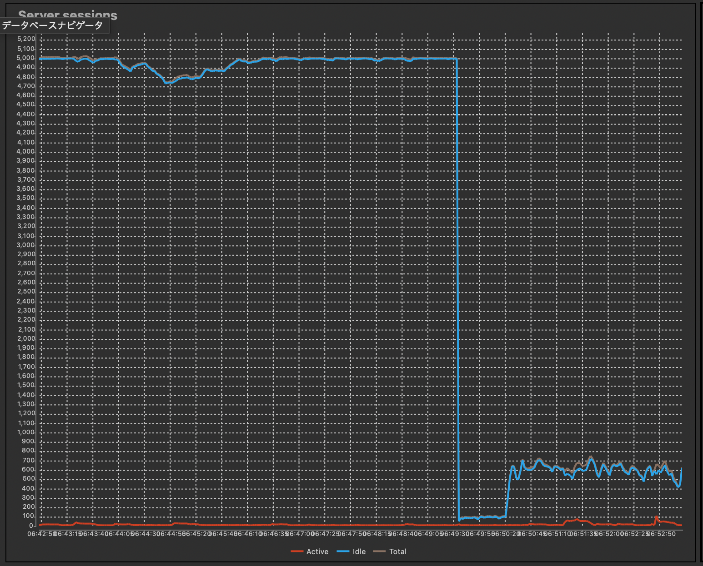Click the first 06:42:50 x-axis timestamp
The image size is (703, 566).
41,534
